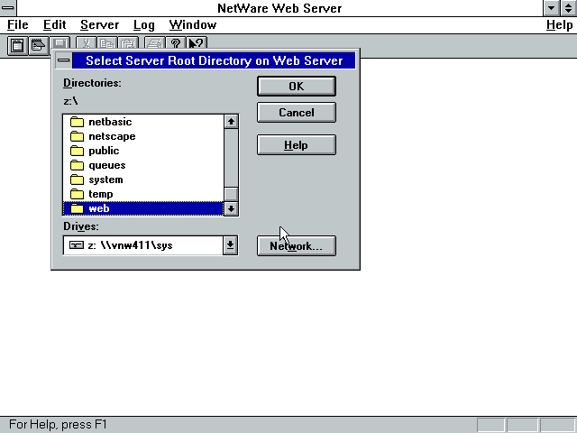Click the Cut scissors toolbar icon
577x433 pixels.
87,43
